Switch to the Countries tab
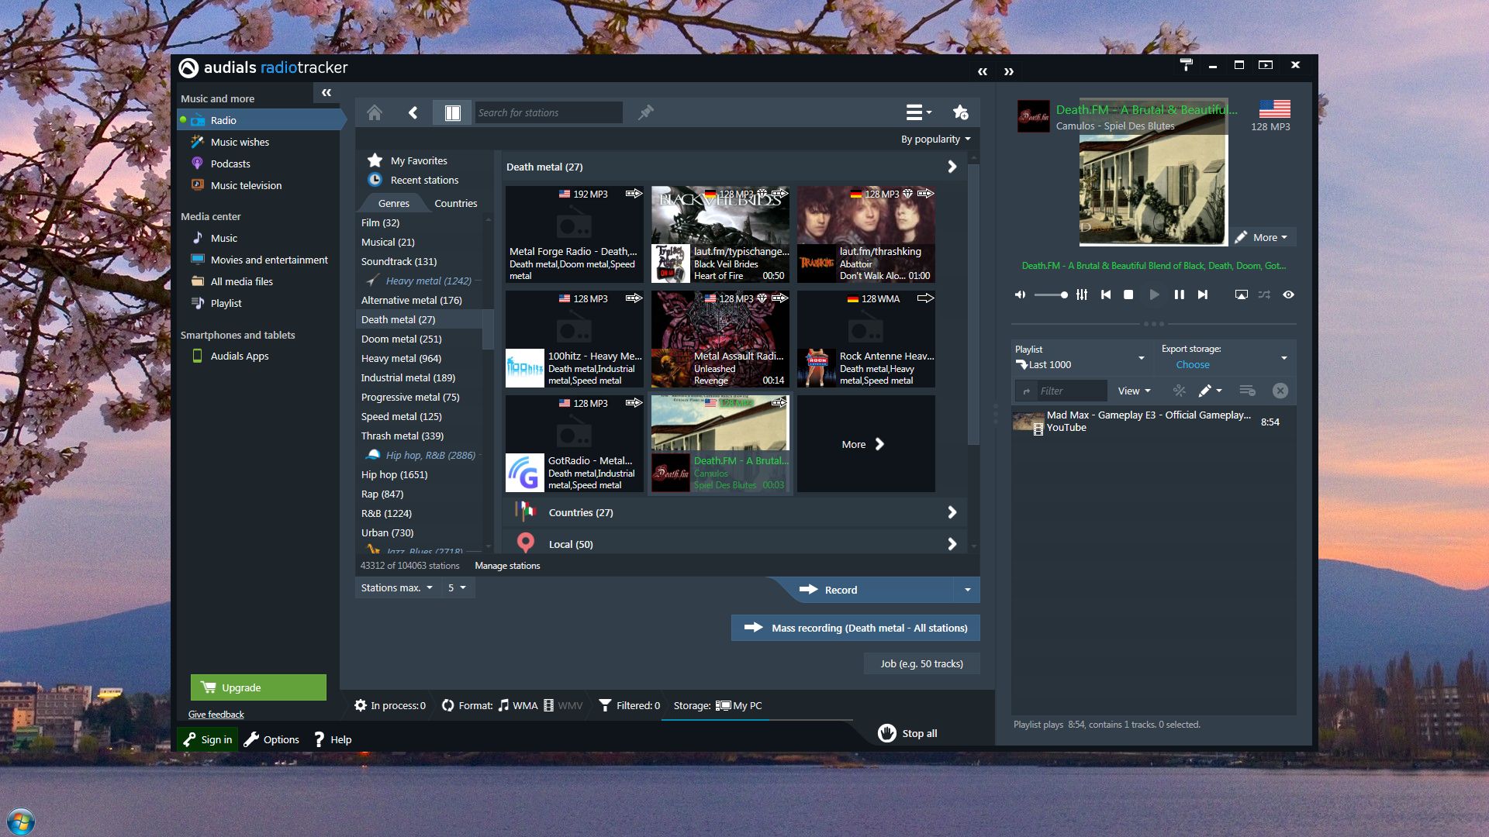 [x=455, y=204]
